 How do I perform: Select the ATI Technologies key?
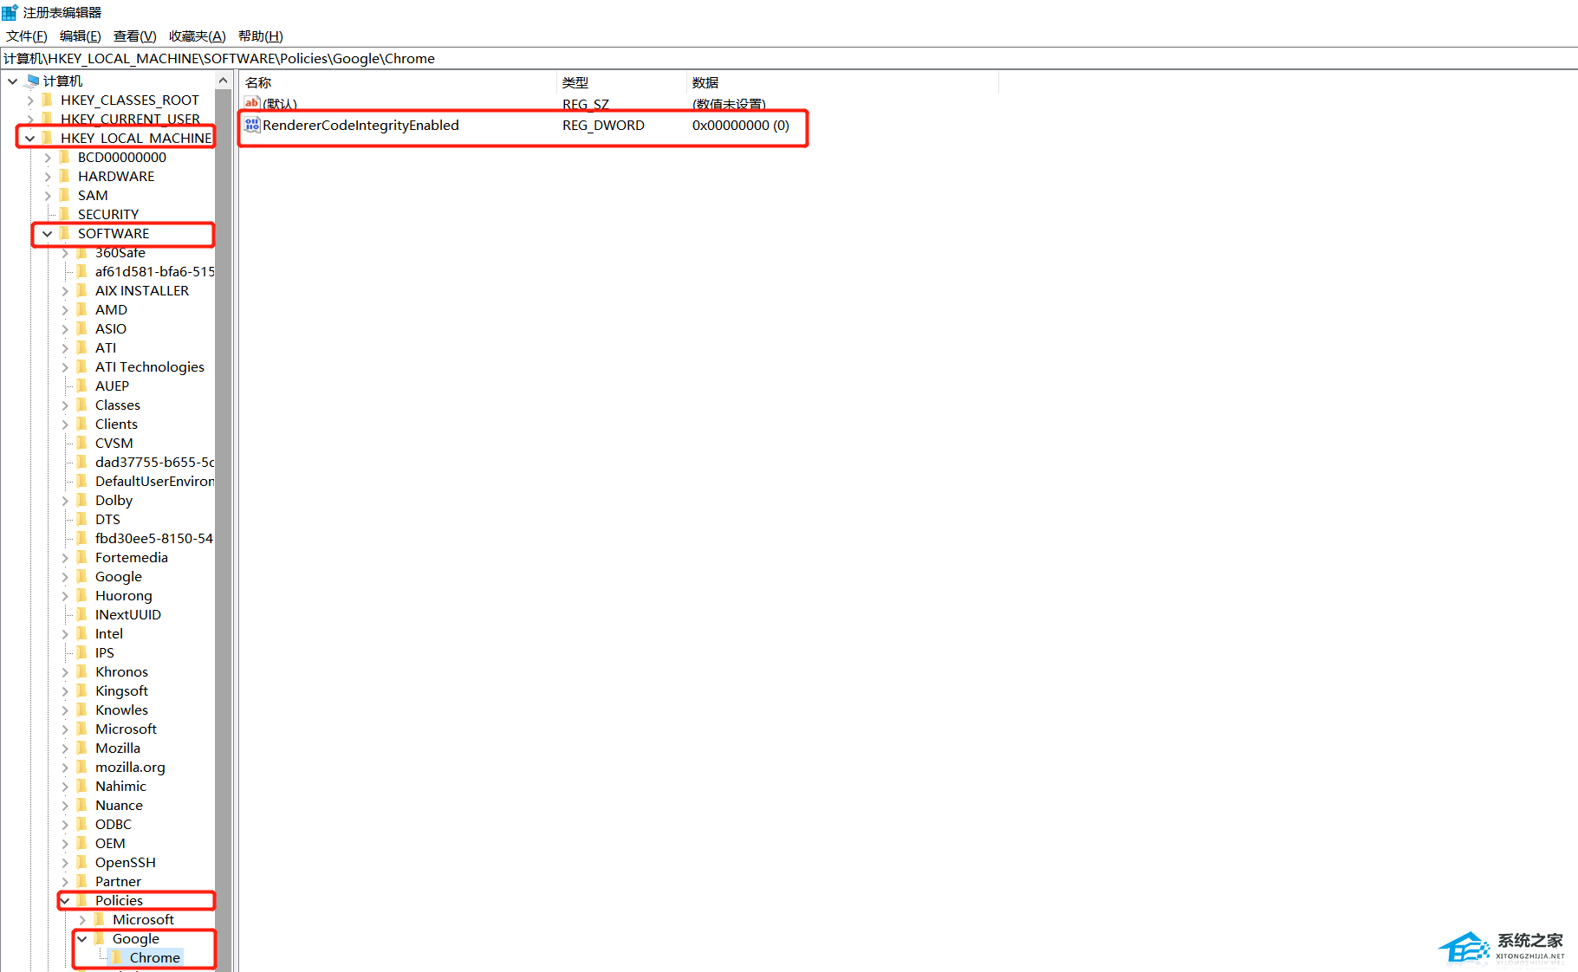pyautogui.click(x=150, y=366)
